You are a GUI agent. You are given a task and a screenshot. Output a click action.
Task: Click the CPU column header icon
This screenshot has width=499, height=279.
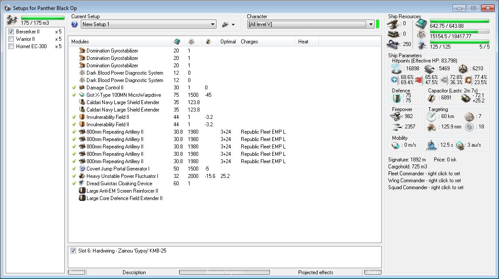coord(177,42)
